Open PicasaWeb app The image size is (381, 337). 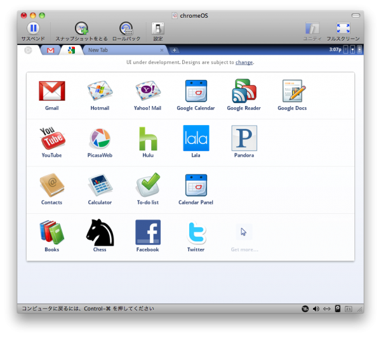click(100, 138)
